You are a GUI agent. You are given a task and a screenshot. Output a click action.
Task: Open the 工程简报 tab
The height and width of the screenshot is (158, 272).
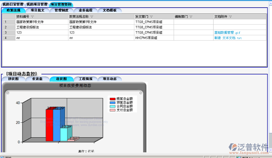coord(86,79)
